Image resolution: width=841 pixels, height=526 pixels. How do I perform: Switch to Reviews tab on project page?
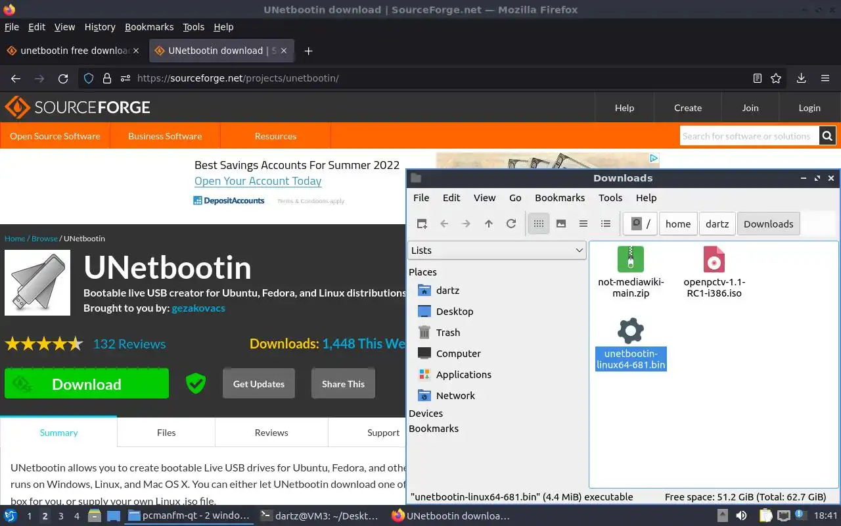tap(271, 433)
